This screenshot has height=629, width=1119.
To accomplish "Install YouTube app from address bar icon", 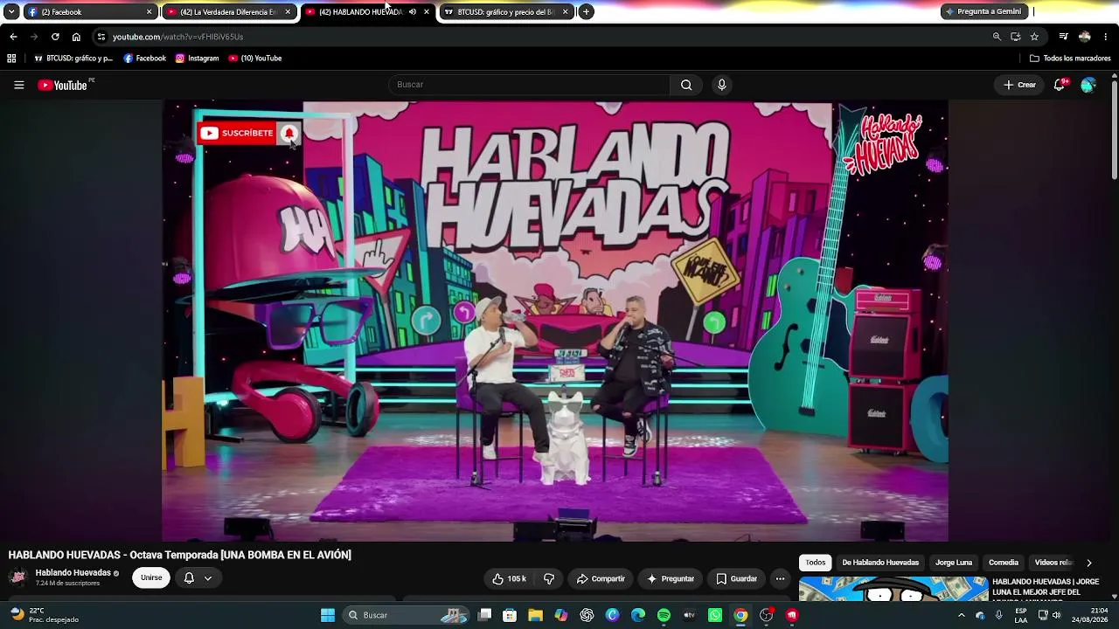I will coord(1016,37).
